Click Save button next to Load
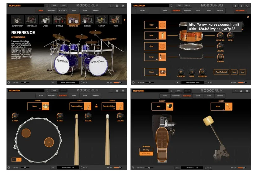 (234, 72)
